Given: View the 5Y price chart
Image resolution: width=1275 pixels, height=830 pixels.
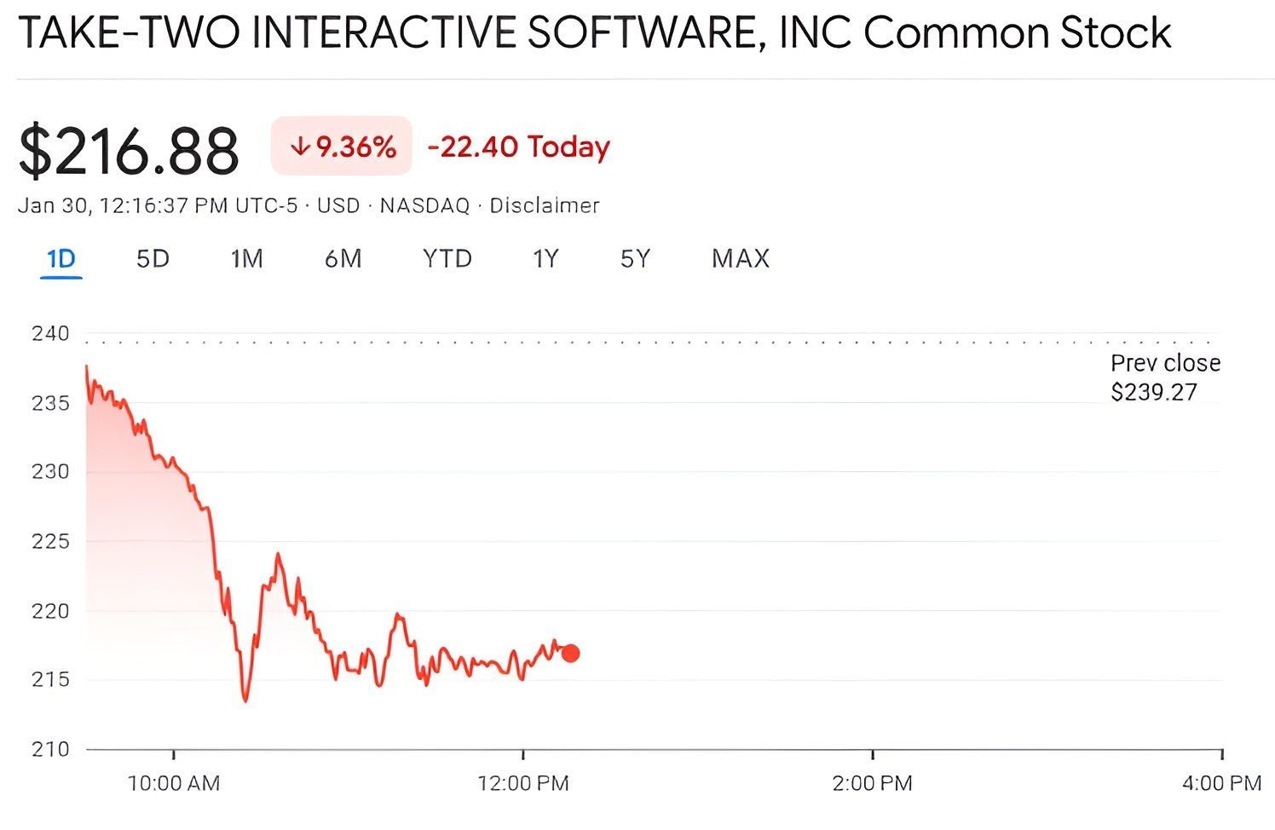Looking at the screenshot, I should [635, 259].
